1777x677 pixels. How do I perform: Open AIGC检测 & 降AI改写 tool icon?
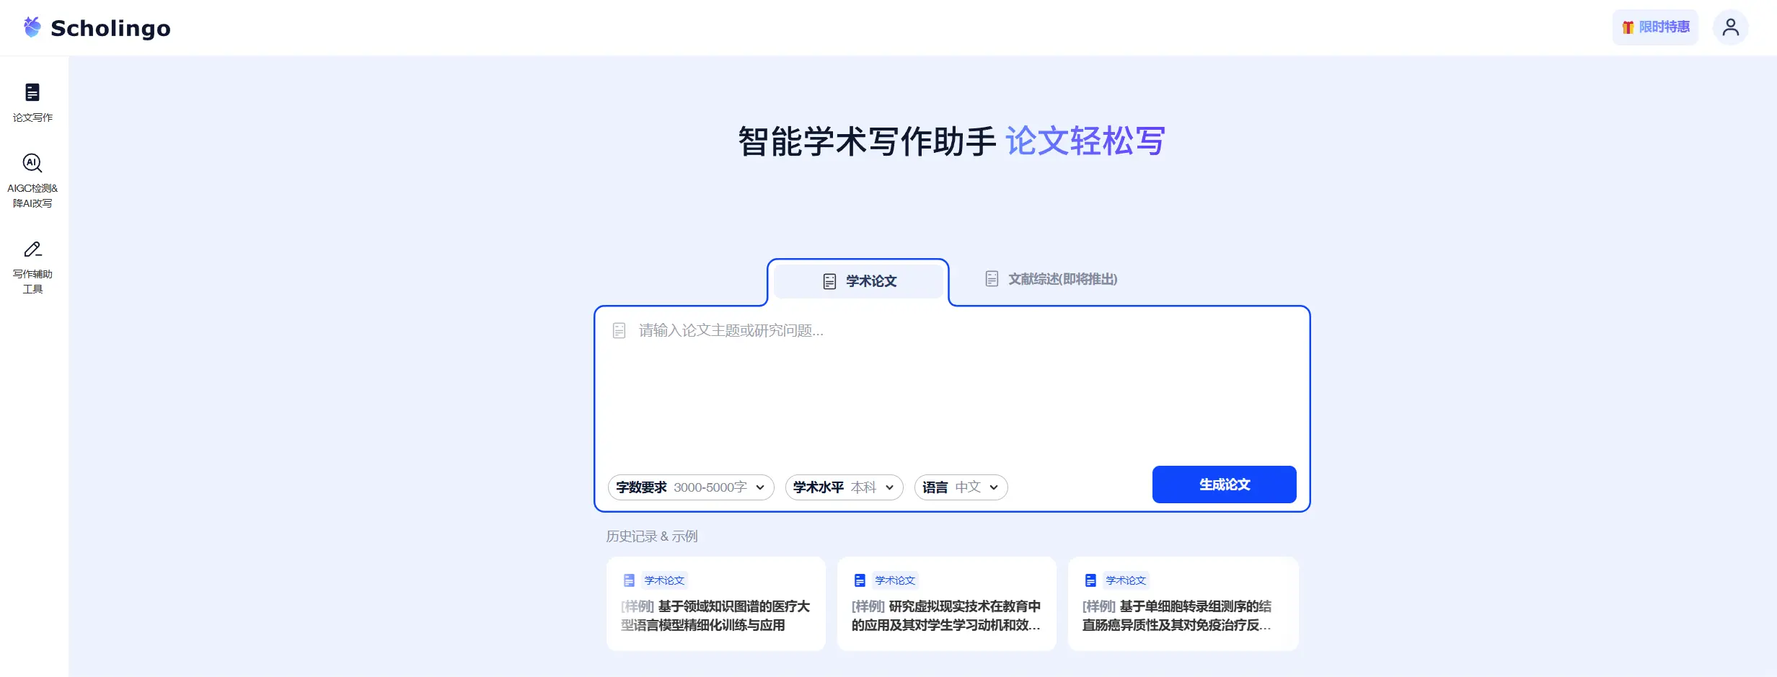click(x=32, y=164)
